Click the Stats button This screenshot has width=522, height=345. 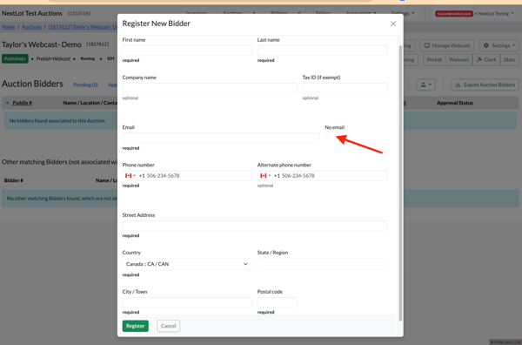[x=509, y=59]
